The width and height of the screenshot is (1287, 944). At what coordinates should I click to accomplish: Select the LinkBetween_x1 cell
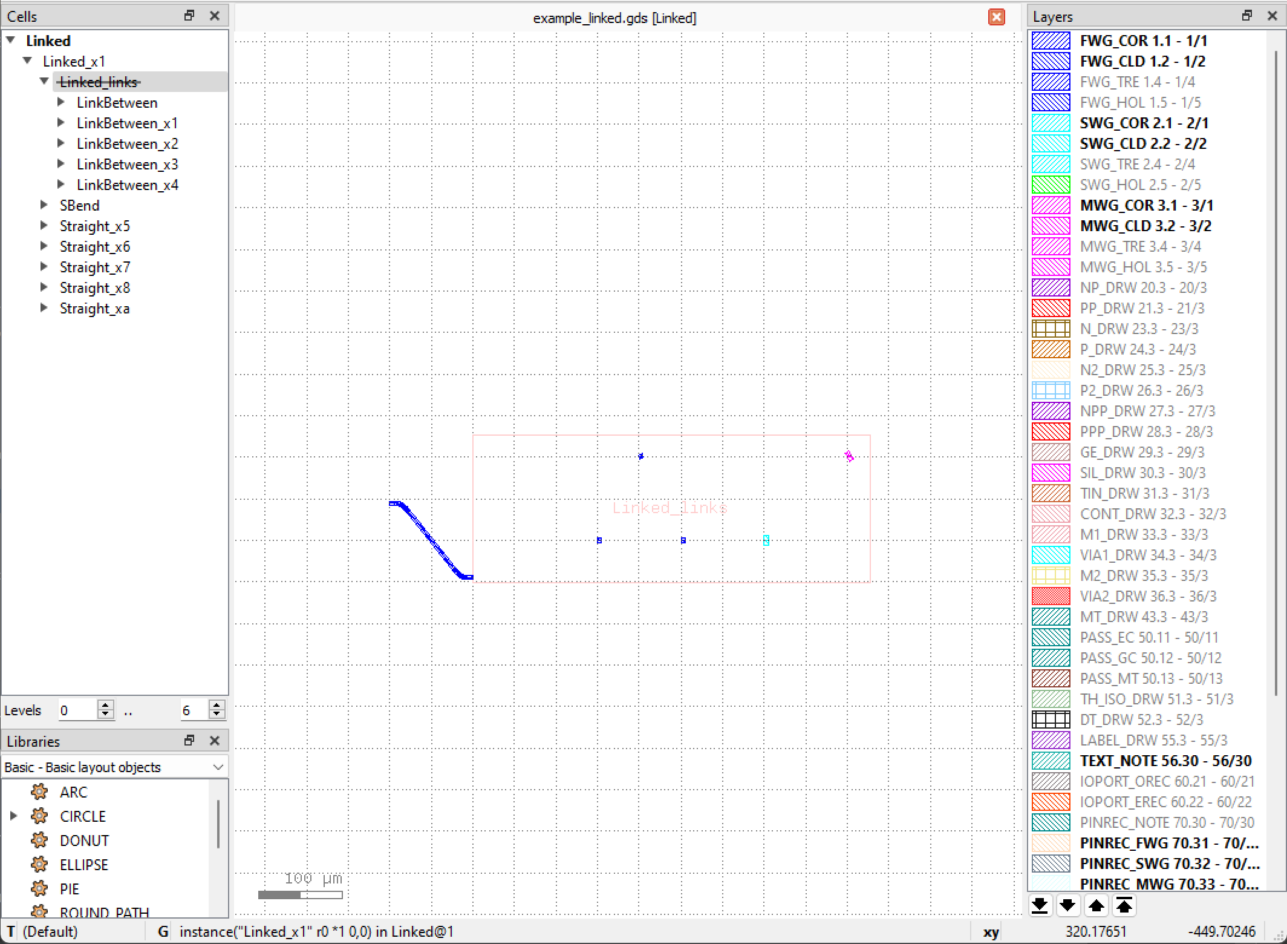[x=127, y=123]
